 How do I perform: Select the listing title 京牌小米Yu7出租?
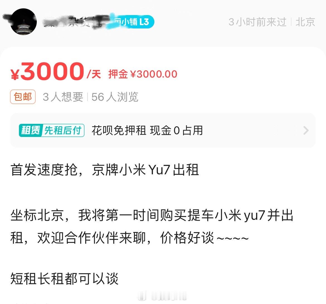(145, 170)
